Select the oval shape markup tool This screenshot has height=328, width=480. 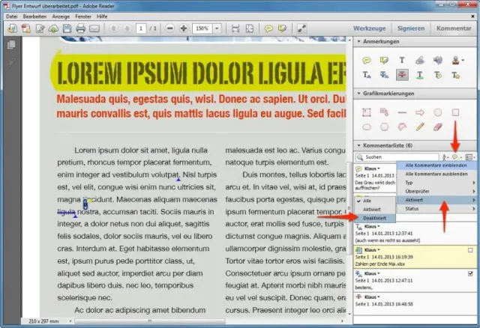(438, 112)
